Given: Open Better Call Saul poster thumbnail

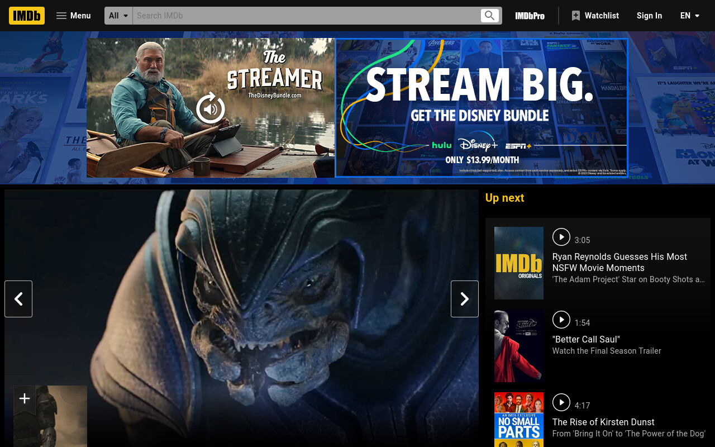Looking at the screenshot, I should pos(519,346).
